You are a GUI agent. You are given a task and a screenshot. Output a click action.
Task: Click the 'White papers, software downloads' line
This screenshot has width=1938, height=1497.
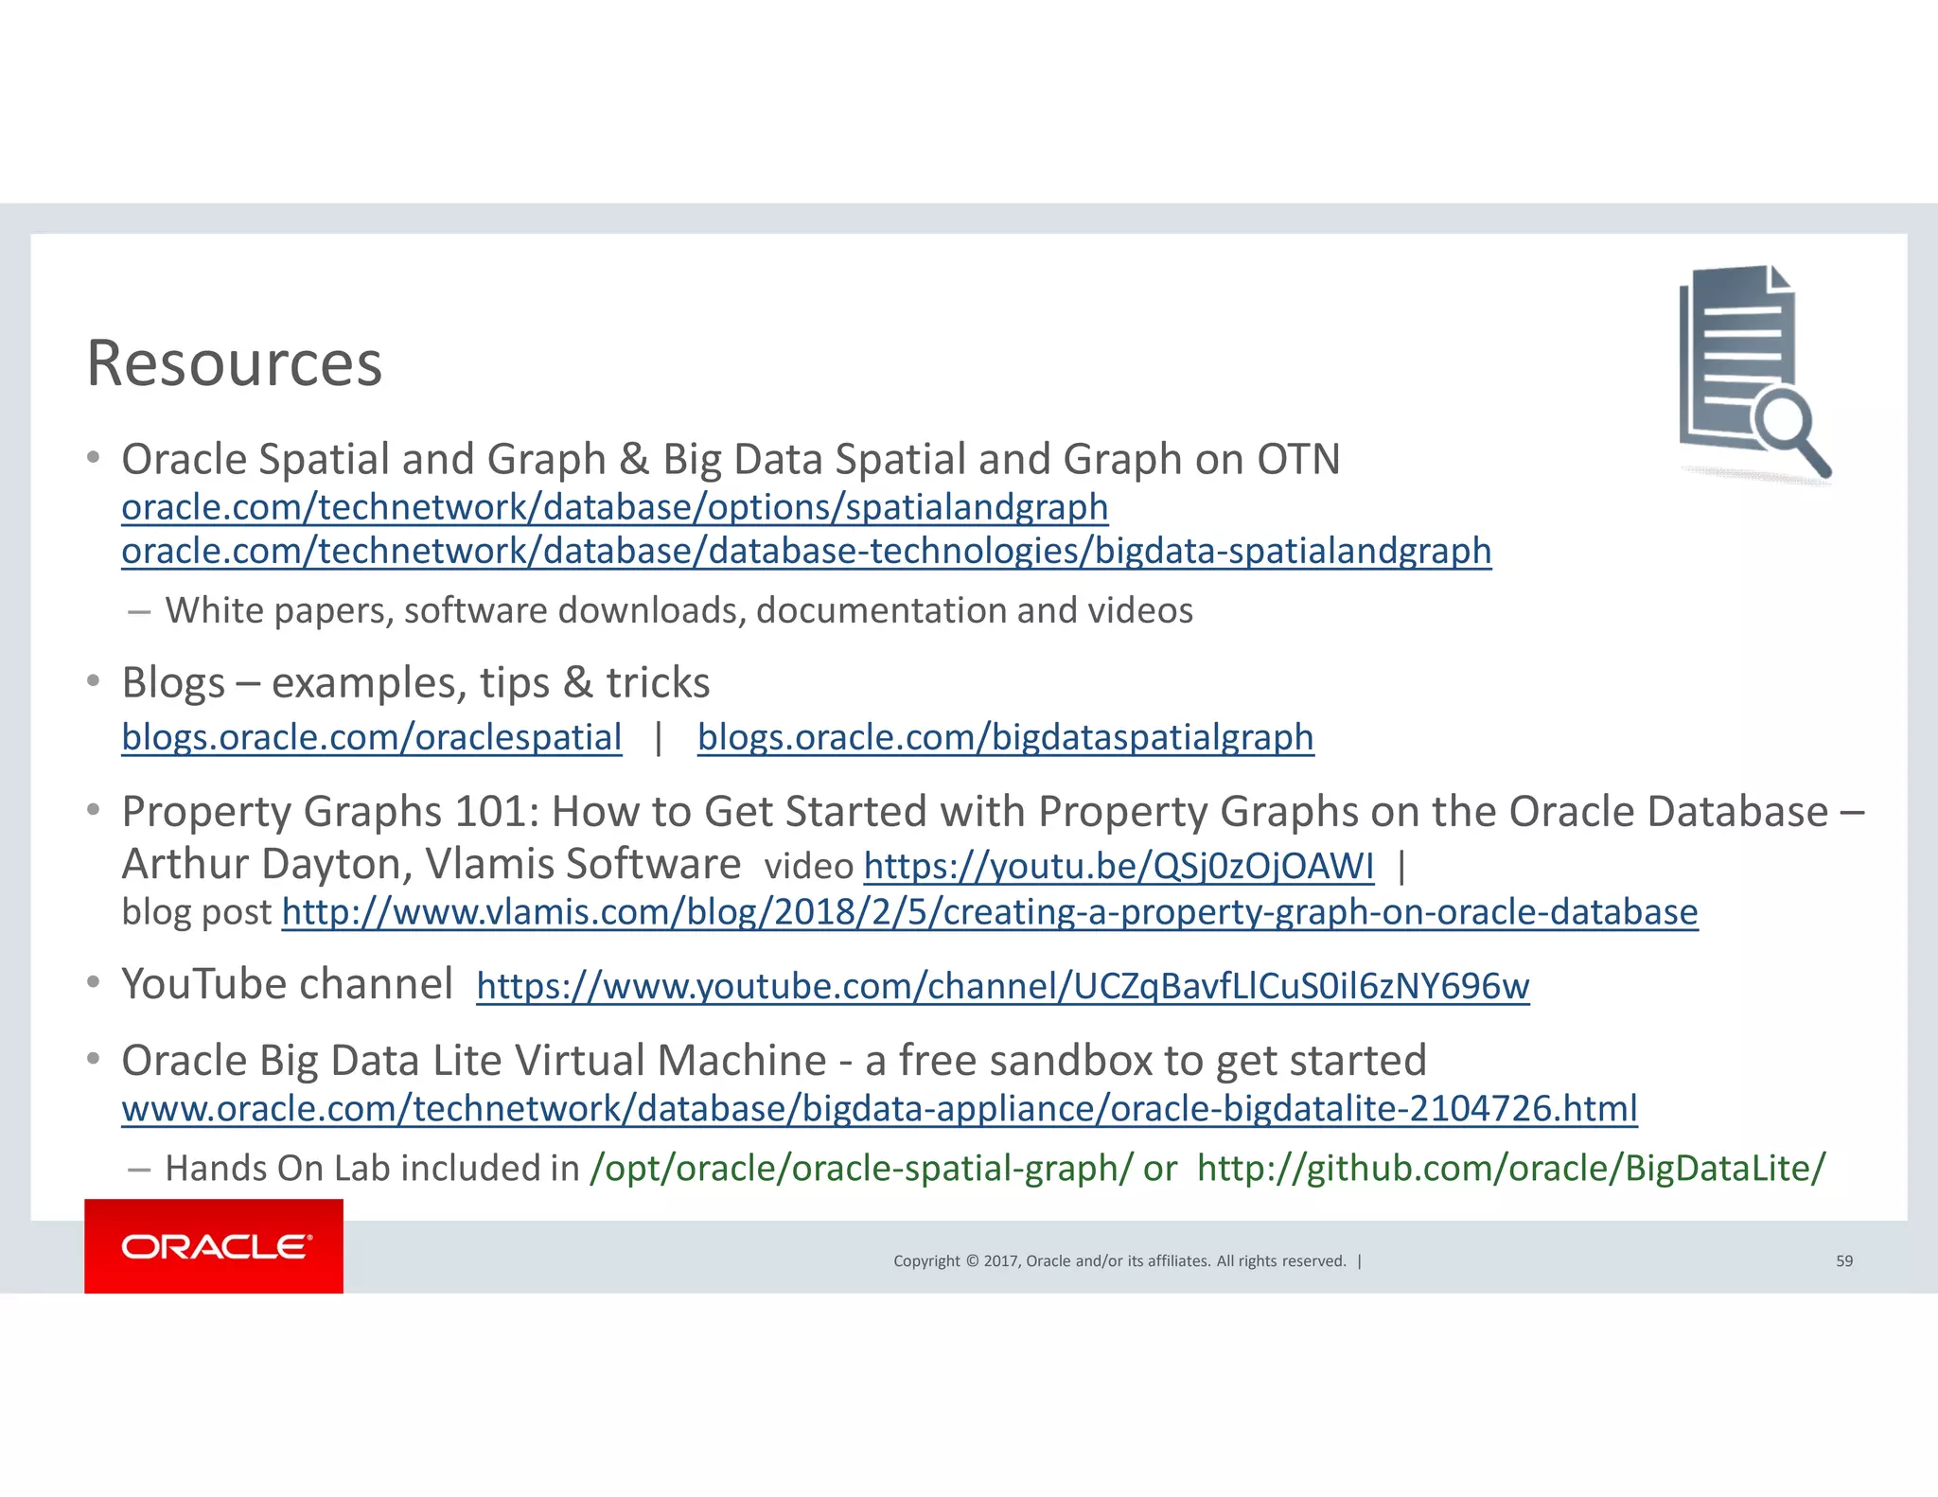point(678,610)
